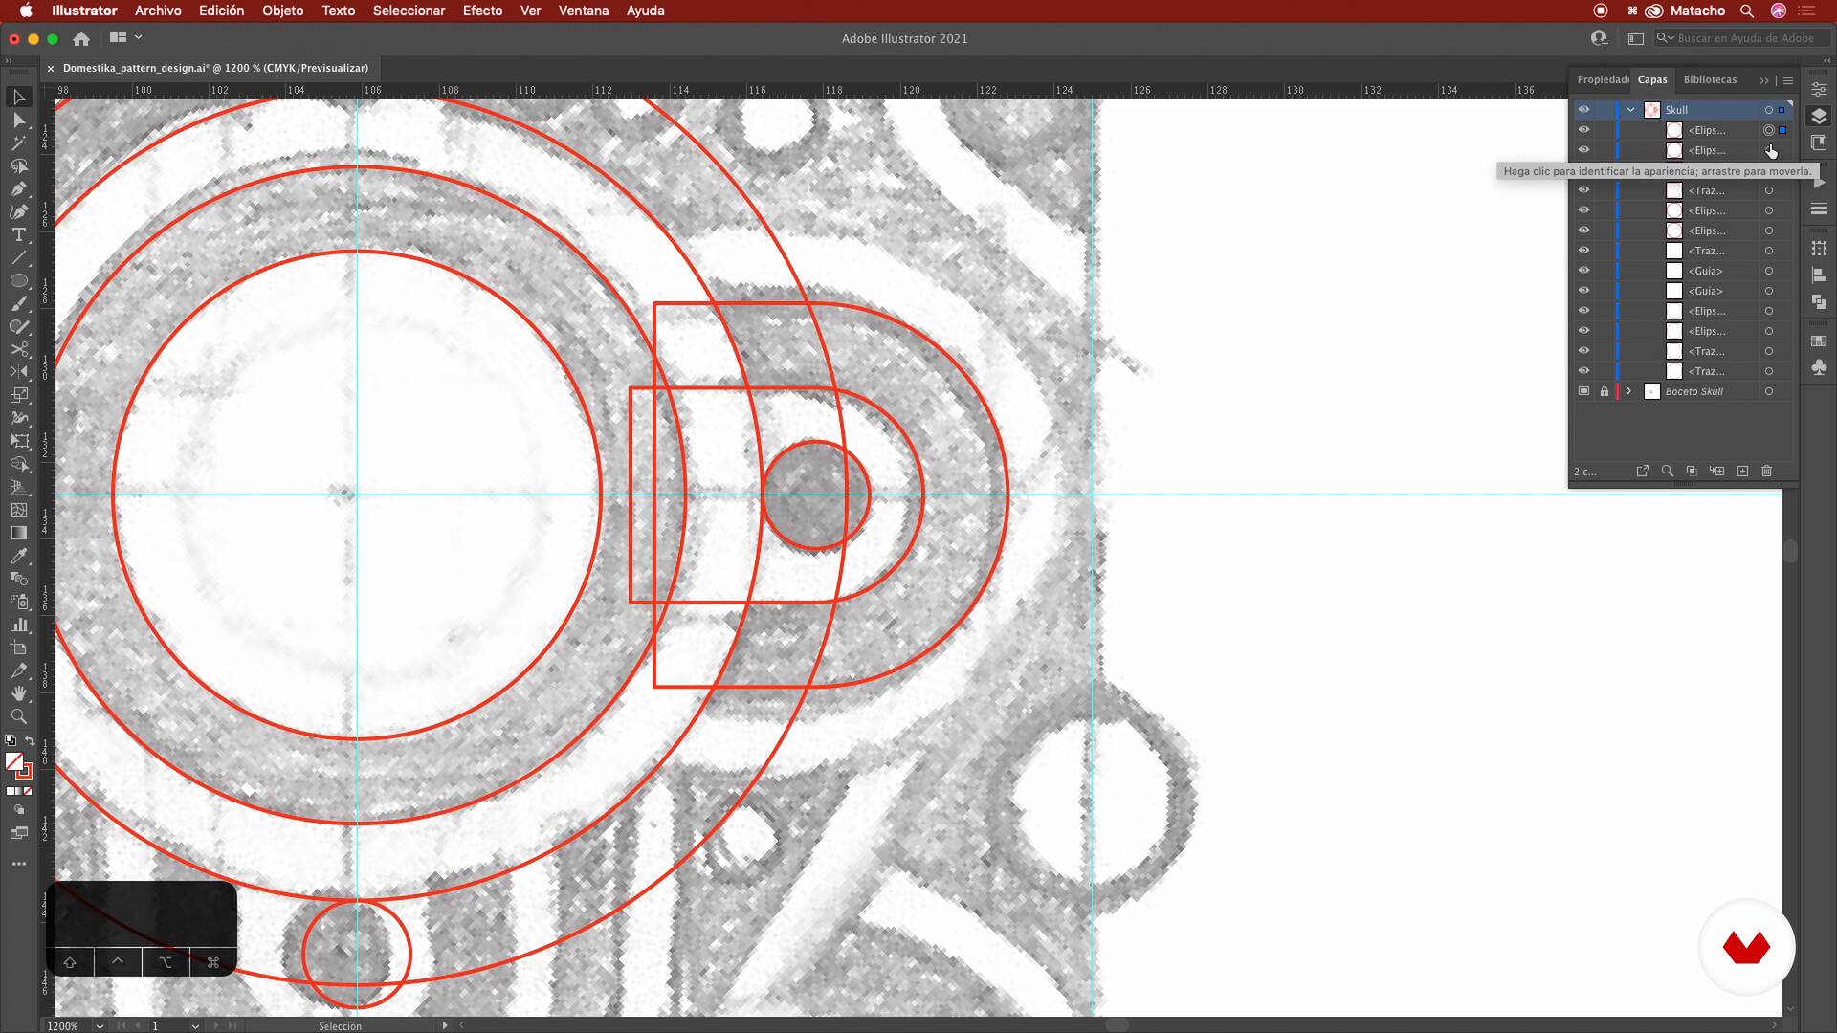The width and height of the screenshot is (1837, 1033).
Task: Select the Curvature tool
Action: 18,211
